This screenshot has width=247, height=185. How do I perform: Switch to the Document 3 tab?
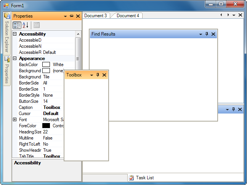point(95,16)
